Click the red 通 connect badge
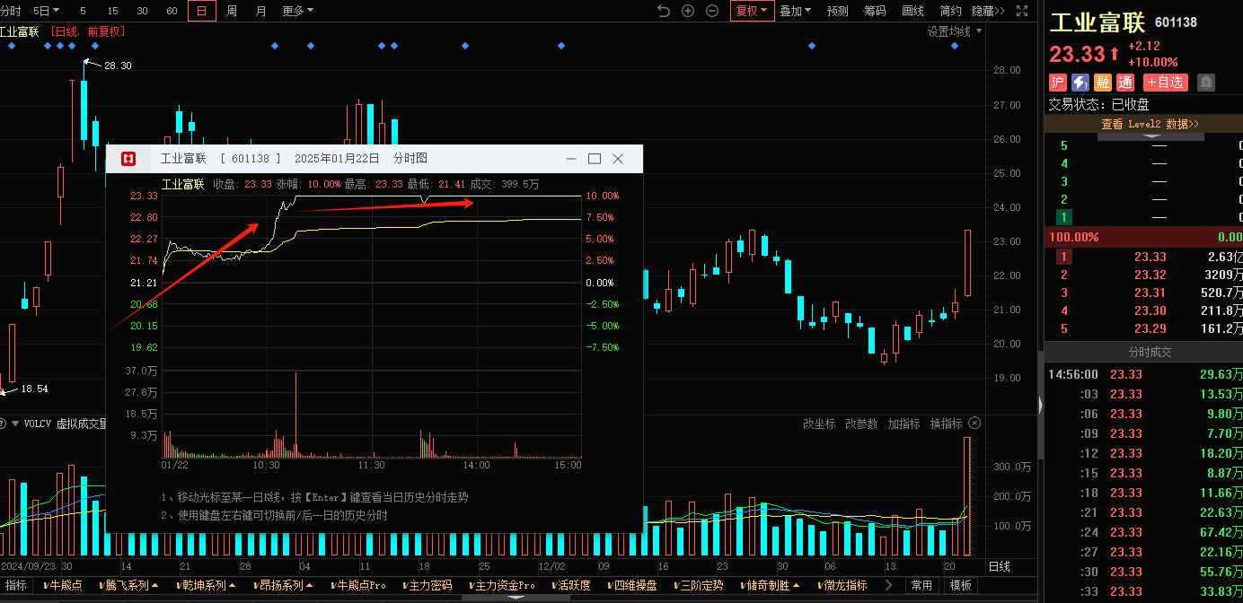The image size is (1243, 603). click(x=1125, y=83)
